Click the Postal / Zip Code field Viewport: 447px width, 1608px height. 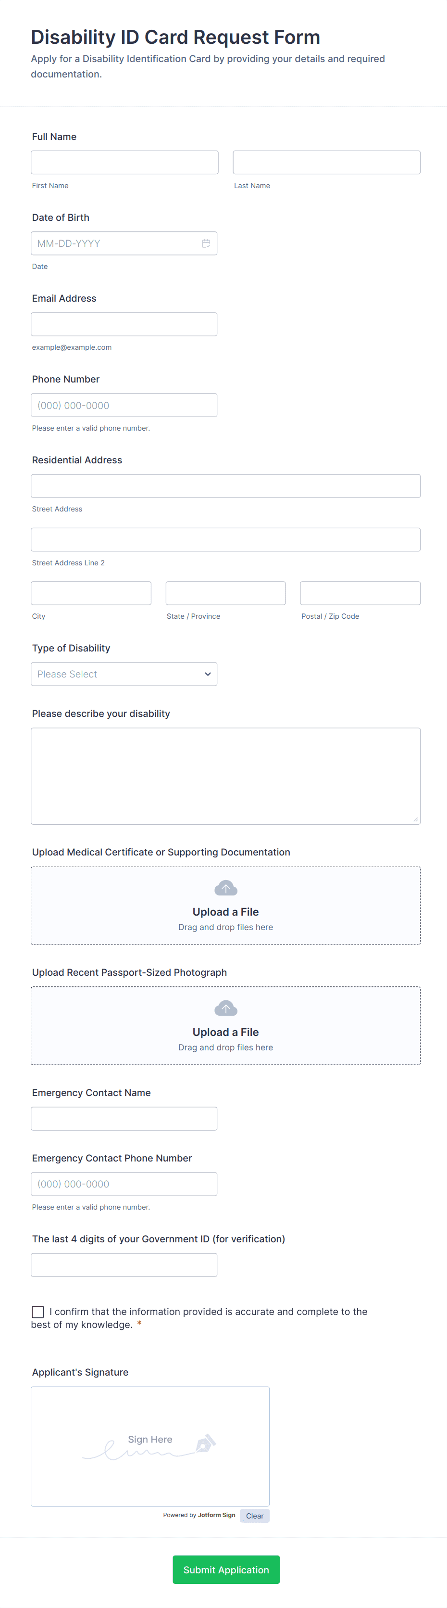(x=360, y=593)
